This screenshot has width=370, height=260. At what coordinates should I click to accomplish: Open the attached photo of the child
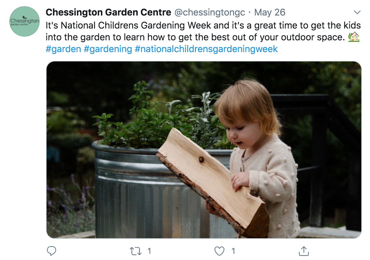click(x=204, y=150)
